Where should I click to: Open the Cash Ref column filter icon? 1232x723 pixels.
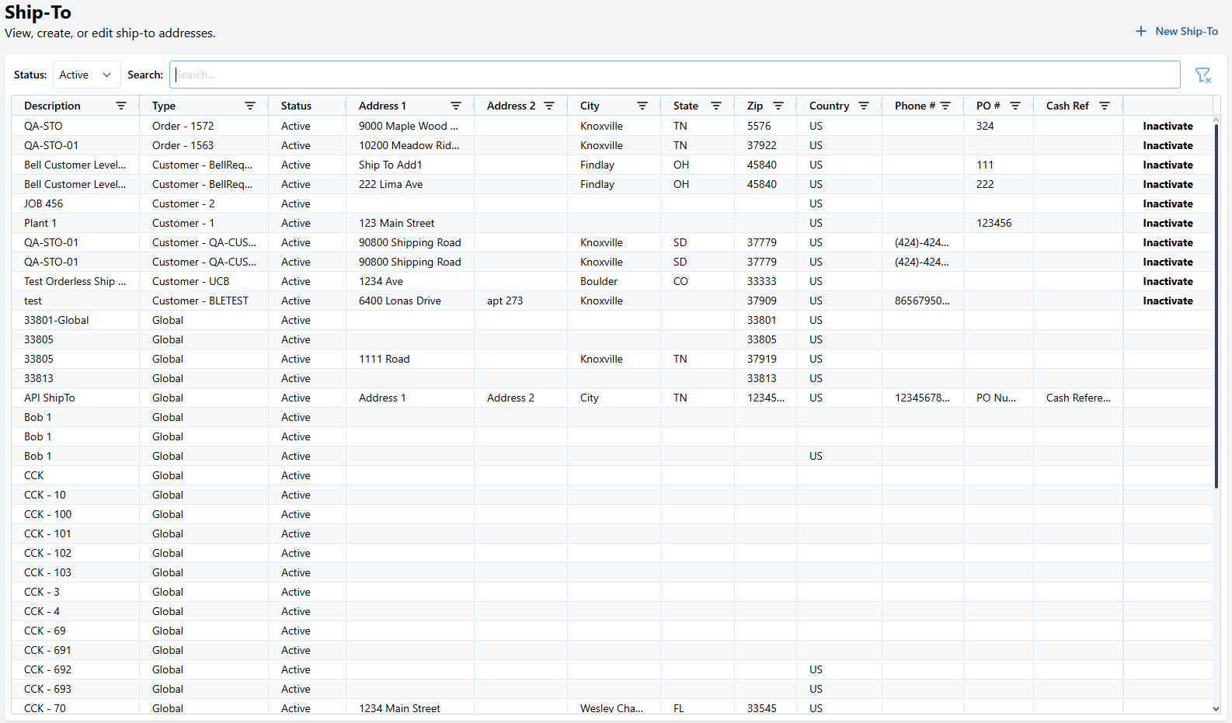point(1105,106)
